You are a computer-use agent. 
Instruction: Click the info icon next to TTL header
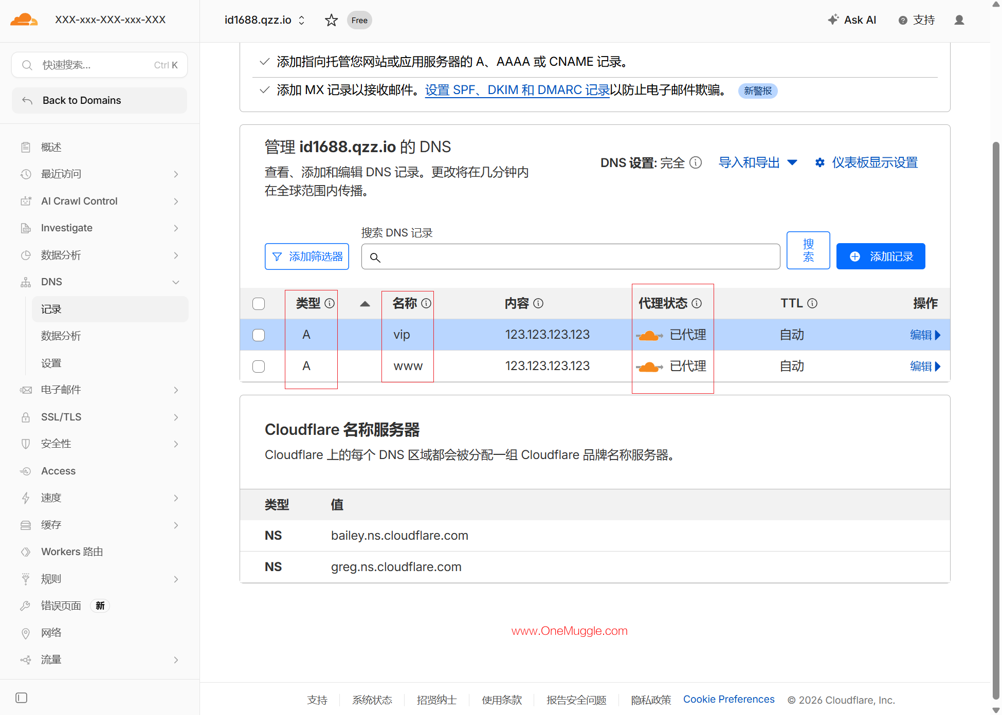click(x=812, y=303)
